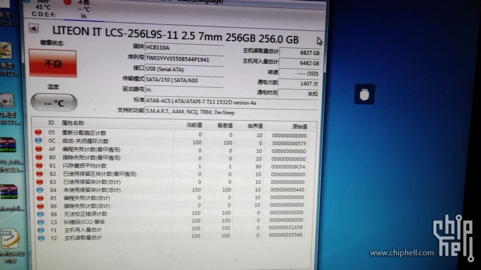Click the blue status dot for attribute C3
481x270 pixels.
(41, 221)
